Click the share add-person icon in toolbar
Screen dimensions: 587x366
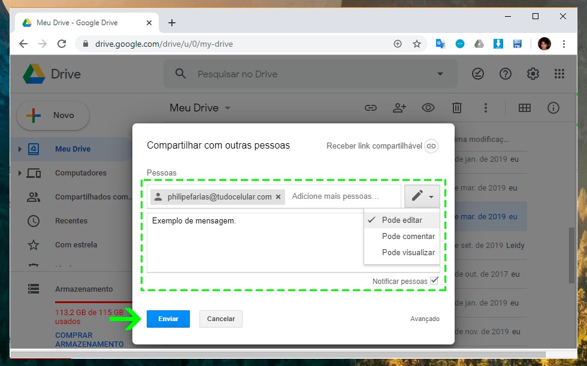[x=400, y=108]
